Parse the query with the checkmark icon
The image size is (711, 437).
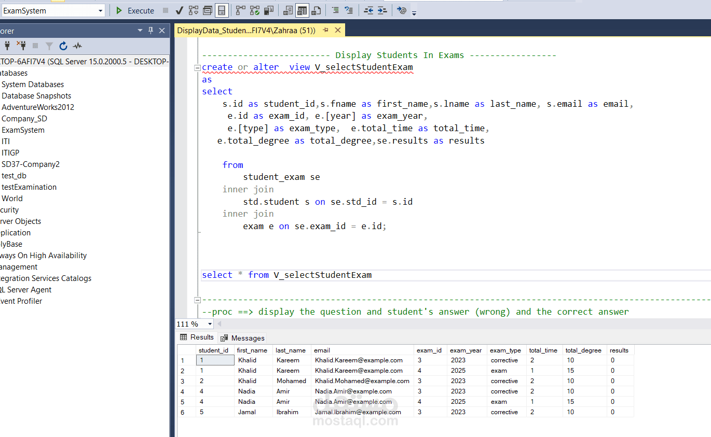tap(180, 10)
